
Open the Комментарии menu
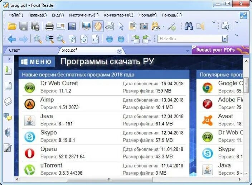118,15
